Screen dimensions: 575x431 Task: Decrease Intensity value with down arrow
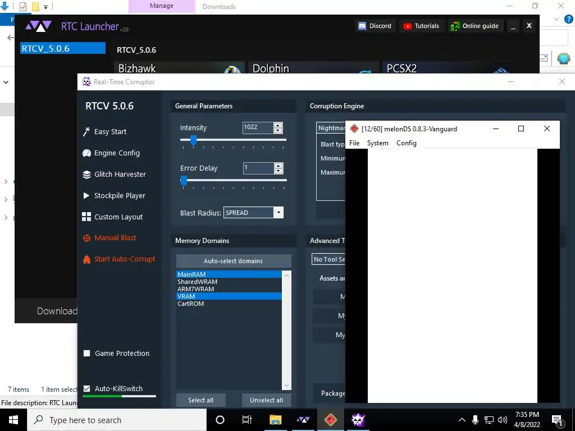click(279, 130)
